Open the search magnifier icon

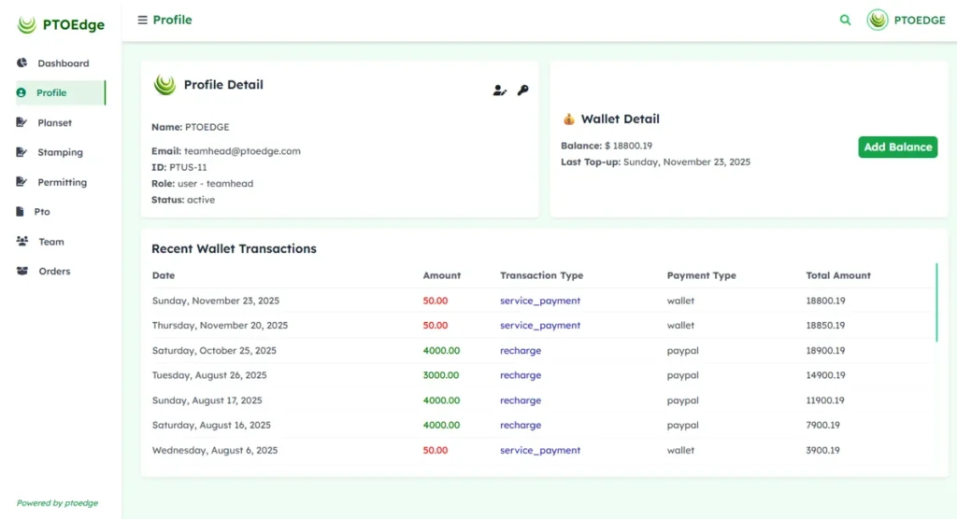845,21
